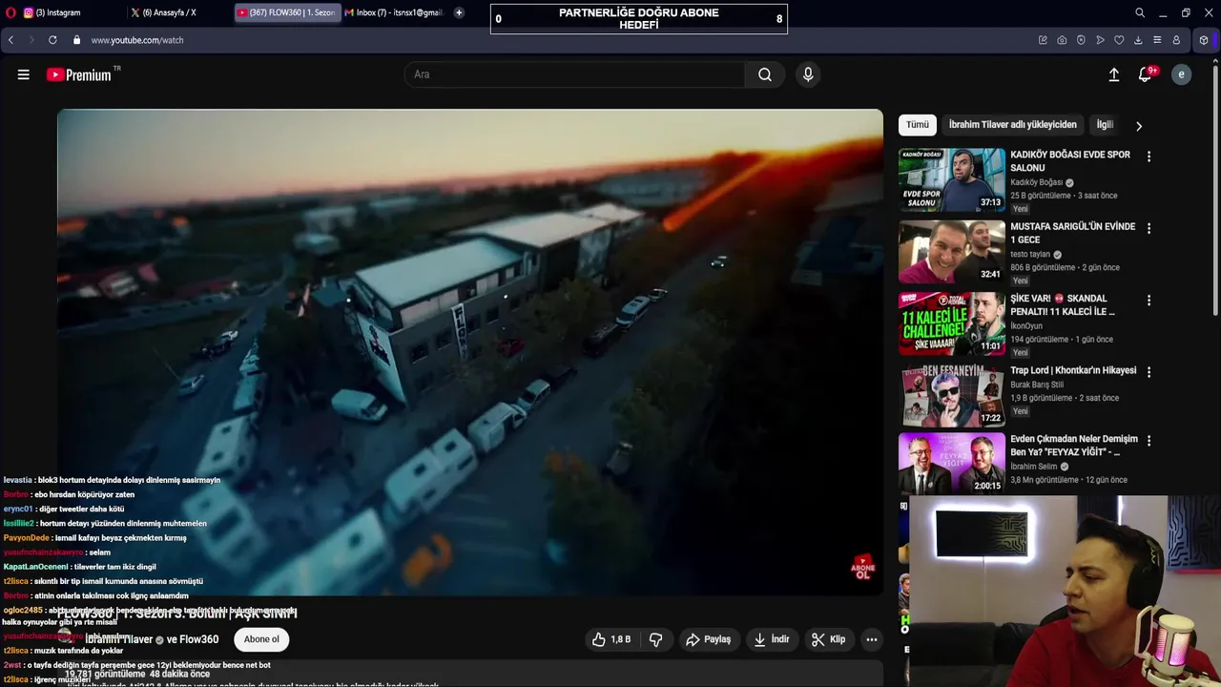Open title ŞİKE VAR! SKANDAL PENALTI
The image size is (1221, 687).
coord(1063,305)
